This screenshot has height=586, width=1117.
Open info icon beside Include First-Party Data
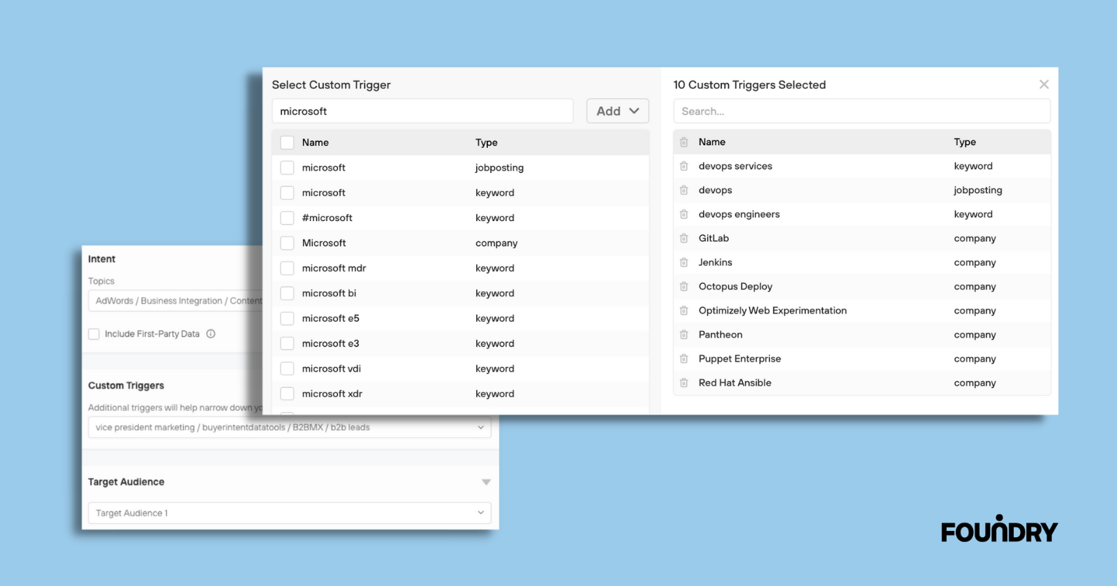pyautogui.click(x=211, y=333)
